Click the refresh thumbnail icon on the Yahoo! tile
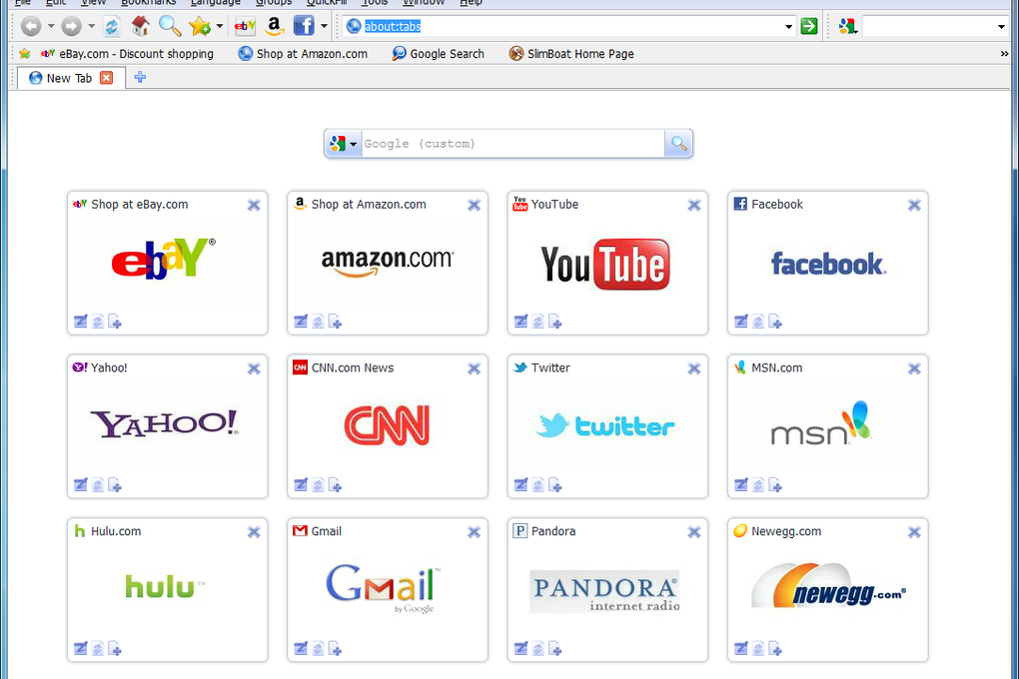 click(98, 485)
